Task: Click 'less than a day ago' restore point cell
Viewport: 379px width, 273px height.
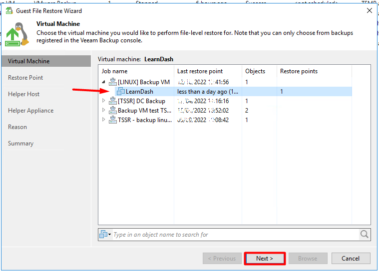Action: click(208, 92)
